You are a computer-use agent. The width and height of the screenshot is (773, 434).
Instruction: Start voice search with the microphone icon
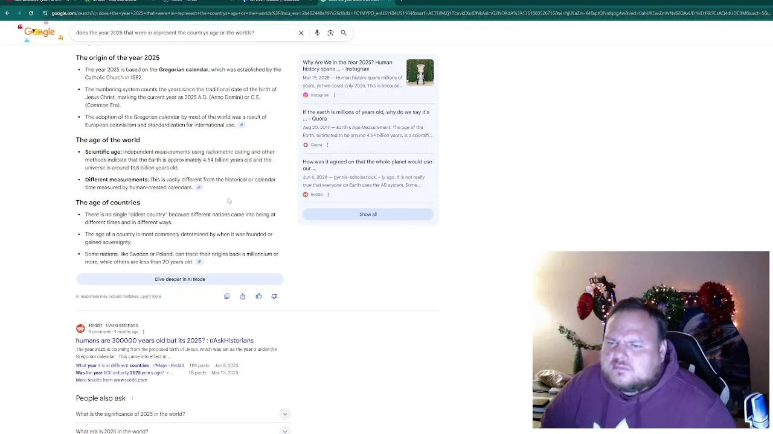pos(317,33)
